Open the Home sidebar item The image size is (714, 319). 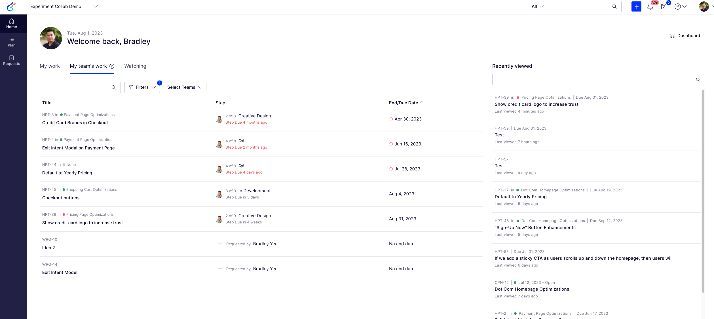point(12,24)
